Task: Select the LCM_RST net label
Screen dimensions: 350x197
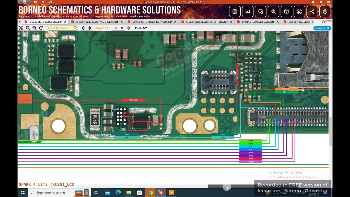Action: point(286,89)
